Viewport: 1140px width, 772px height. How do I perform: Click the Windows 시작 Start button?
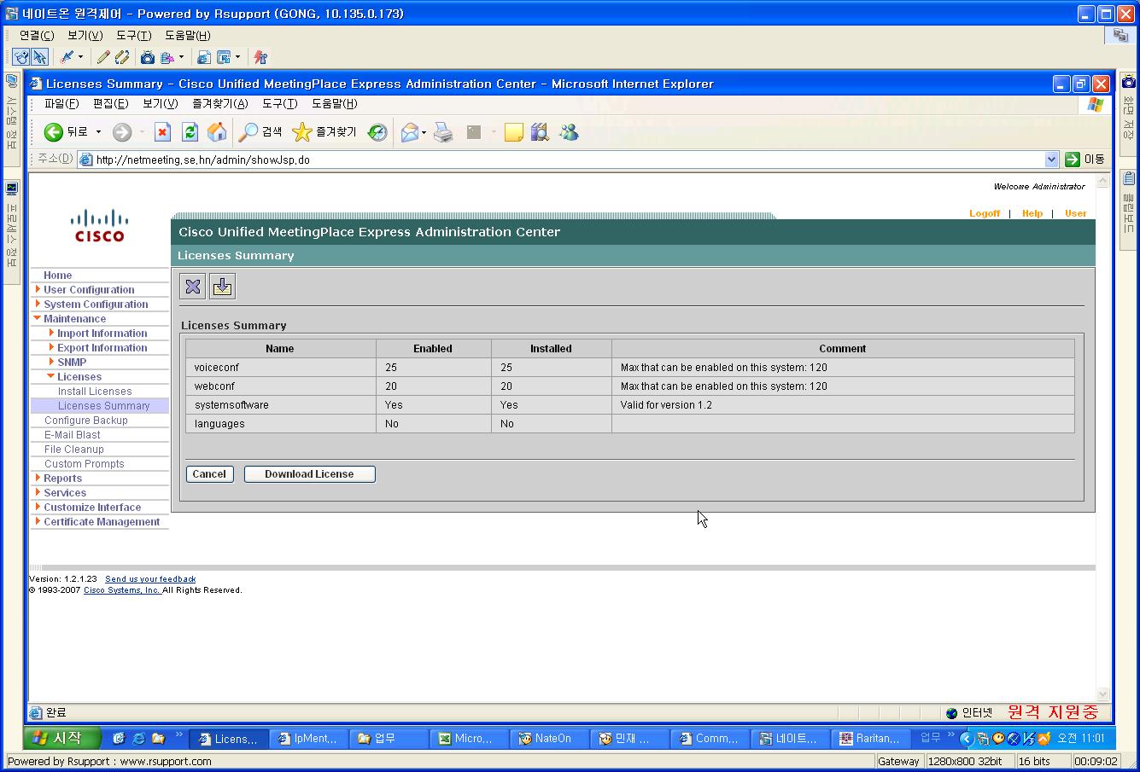tap(62, 738)
